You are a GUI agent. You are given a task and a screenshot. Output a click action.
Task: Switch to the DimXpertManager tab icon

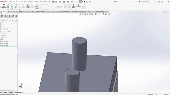point(10,16)
